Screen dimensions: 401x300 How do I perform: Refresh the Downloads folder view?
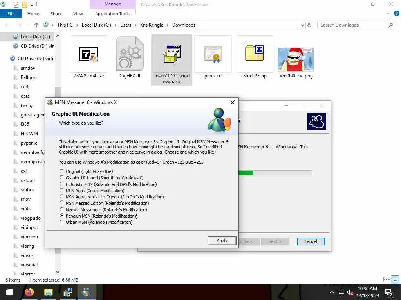(309, 25)
